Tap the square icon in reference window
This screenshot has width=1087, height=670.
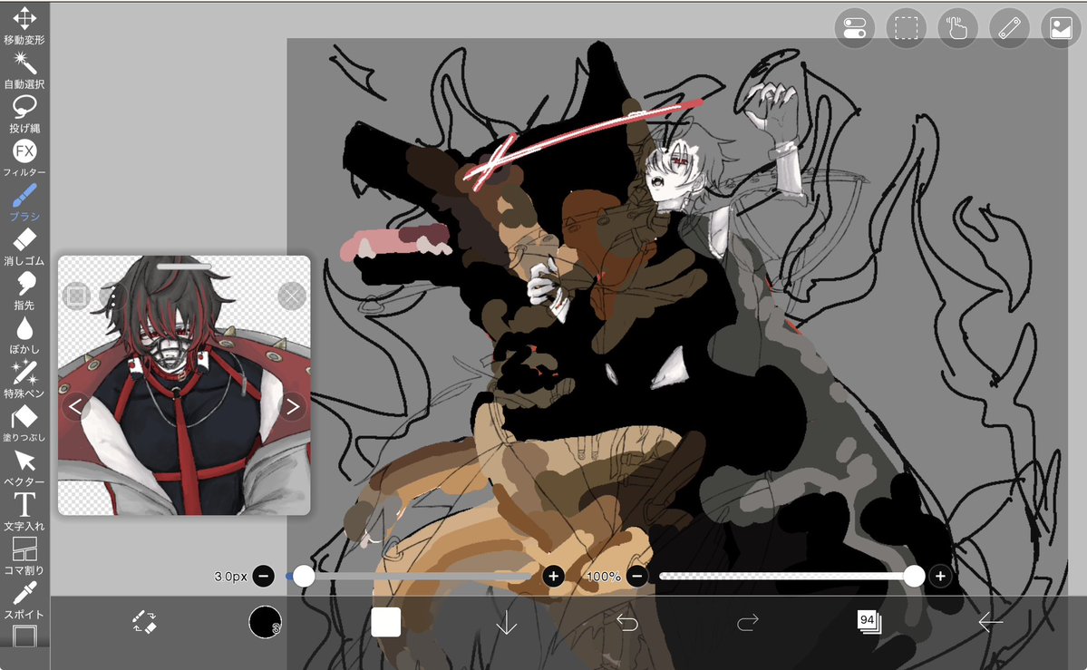76,296
